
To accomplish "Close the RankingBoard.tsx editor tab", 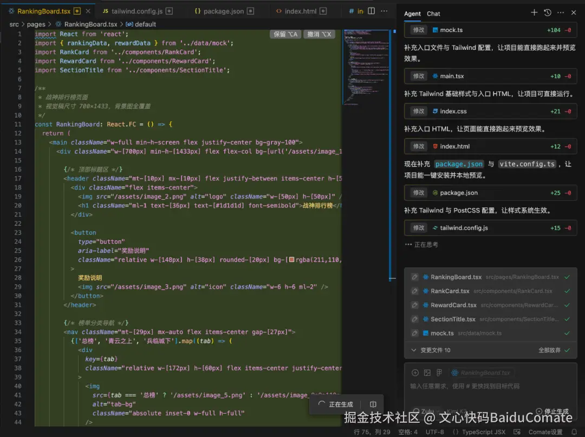I will click(x=88, y=11).
